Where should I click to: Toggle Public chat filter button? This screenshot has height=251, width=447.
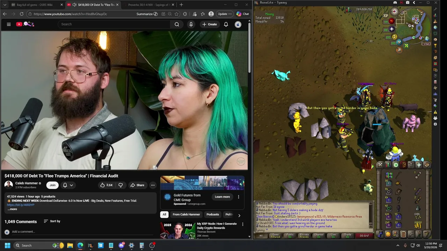coord(290,236)
